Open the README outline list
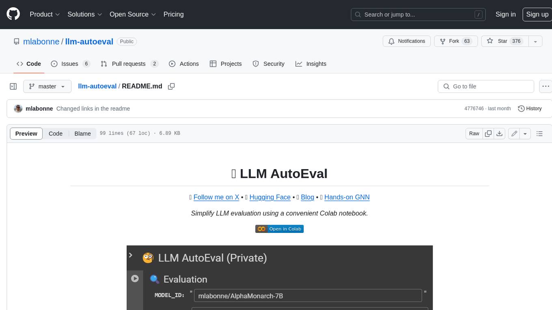 539,133
